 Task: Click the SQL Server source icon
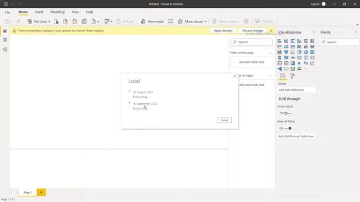pyautogui.click(x=75, y=21)
